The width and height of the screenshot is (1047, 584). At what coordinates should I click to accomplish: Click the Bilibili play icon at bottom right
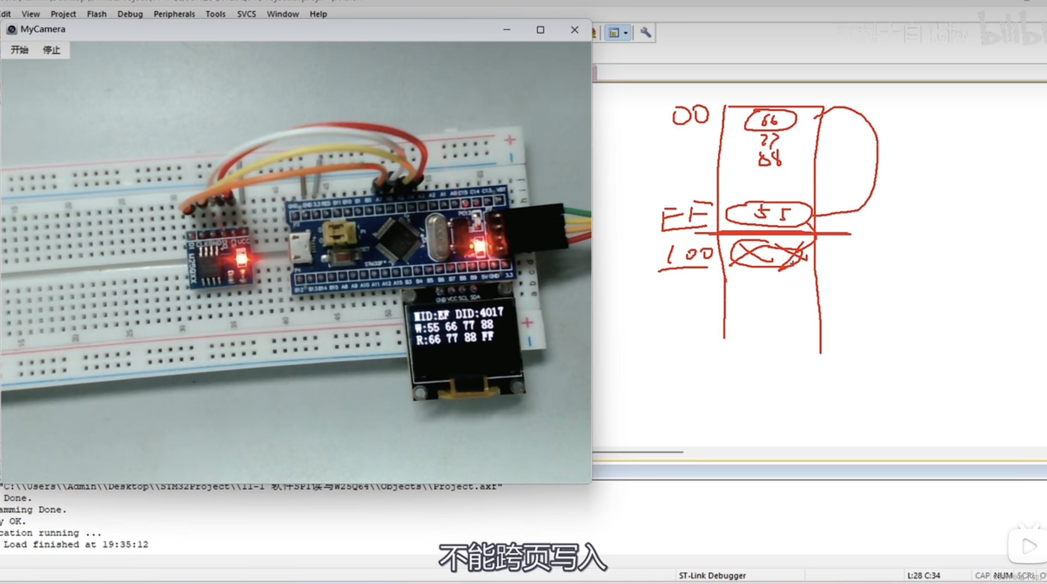(1028, 546)
